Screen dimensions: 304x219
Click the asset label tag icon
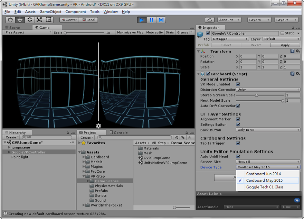pyautogui.click(x=297, y=200)
